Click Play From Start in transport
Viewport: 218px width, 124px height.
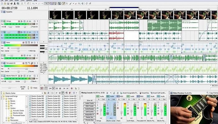pyautogui.click(x=50, y=88)
